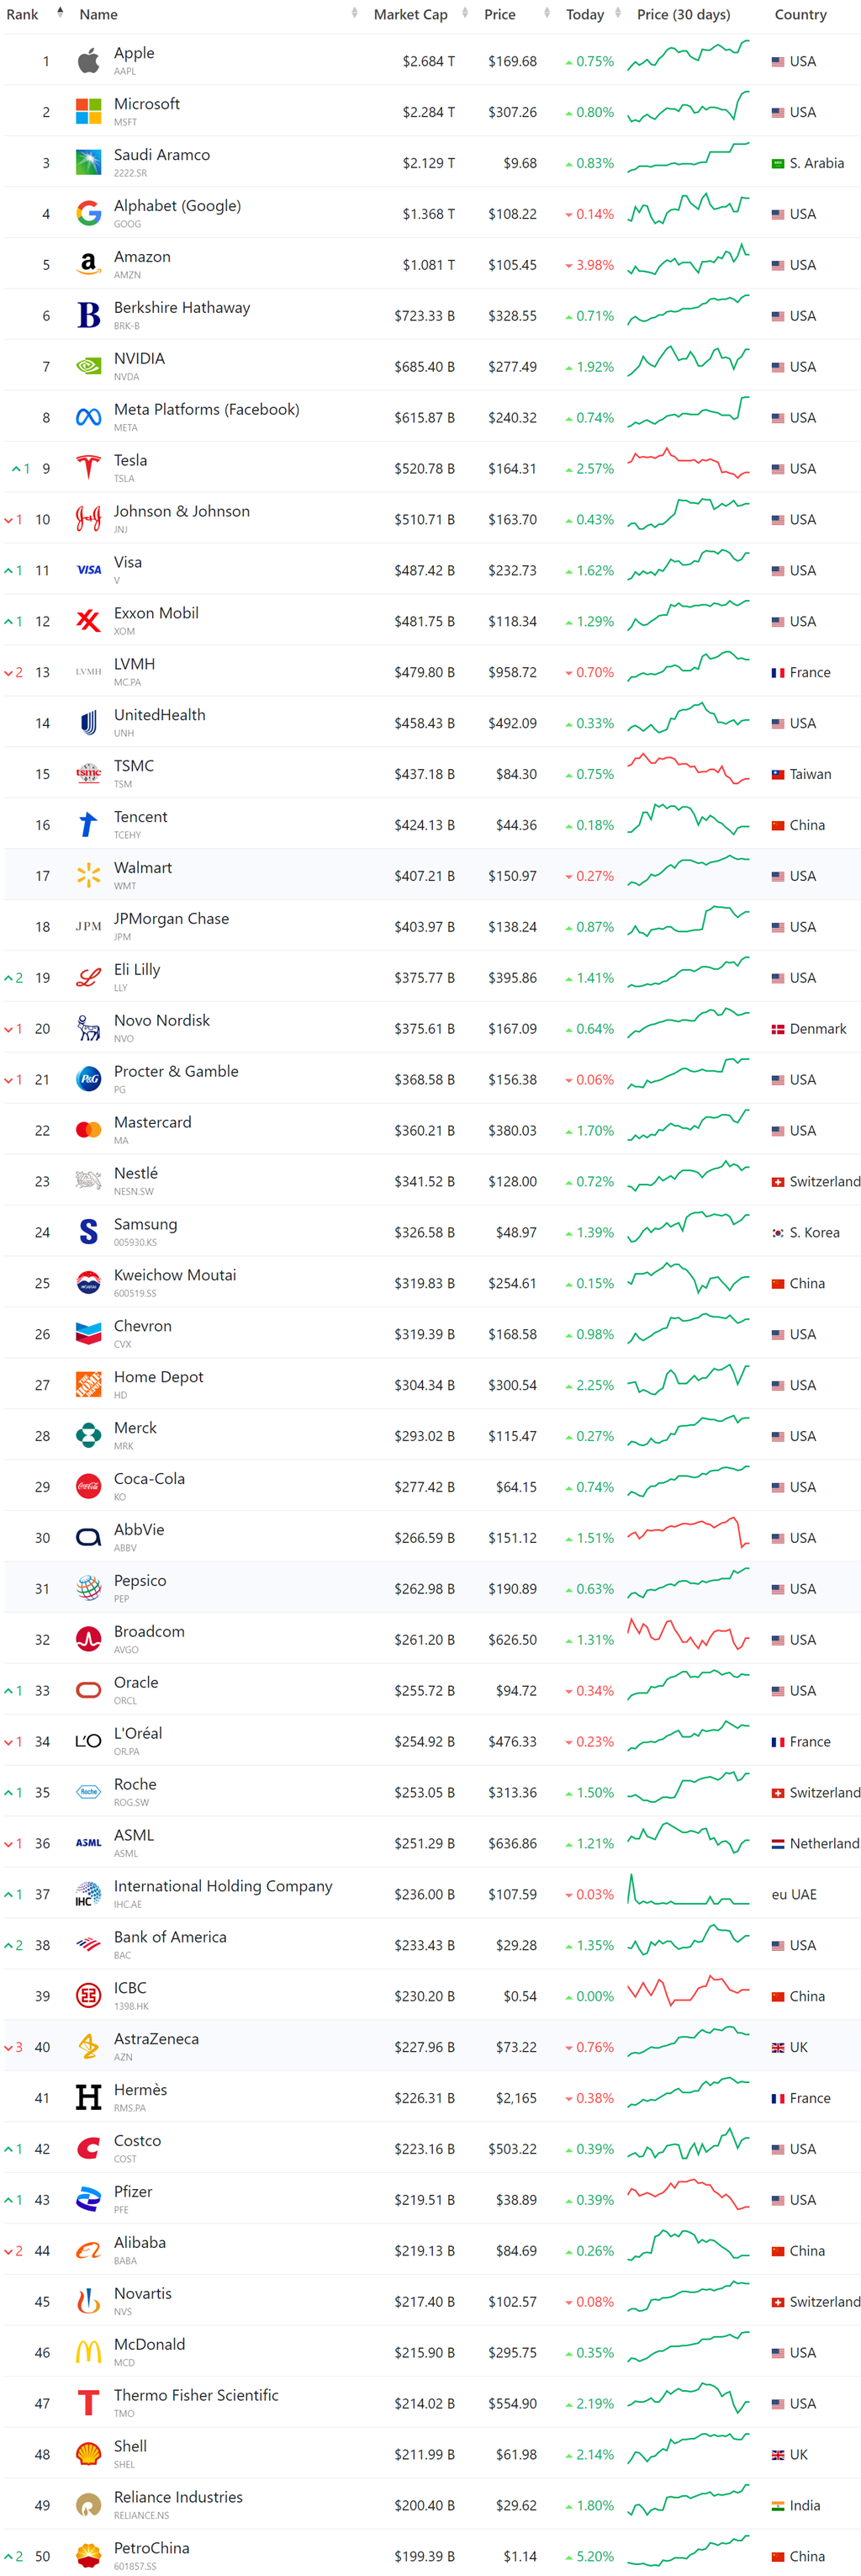Screen dimensions: 861x2576
Task: Click the UnitedHealth logo icon
Action: (x=88, y=723)
